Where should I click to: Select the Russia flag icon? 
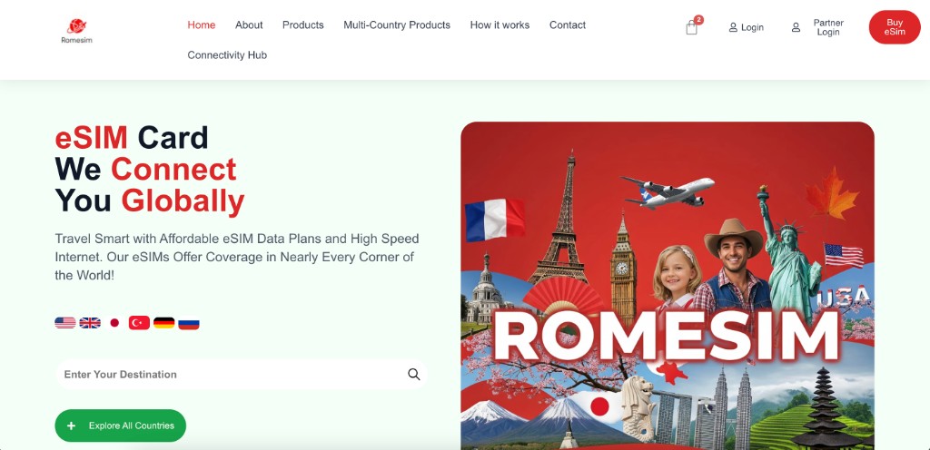click(x=189, y=323)
